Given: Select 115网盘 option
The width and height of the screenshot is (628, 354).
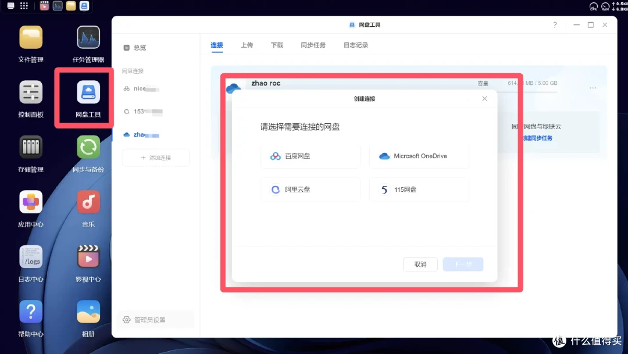Looking at the screenshot, I should pos(419,189).
